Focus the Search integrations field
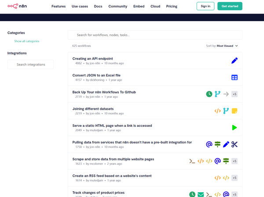Viewport: 264px width, 197px height. point(30,64)
